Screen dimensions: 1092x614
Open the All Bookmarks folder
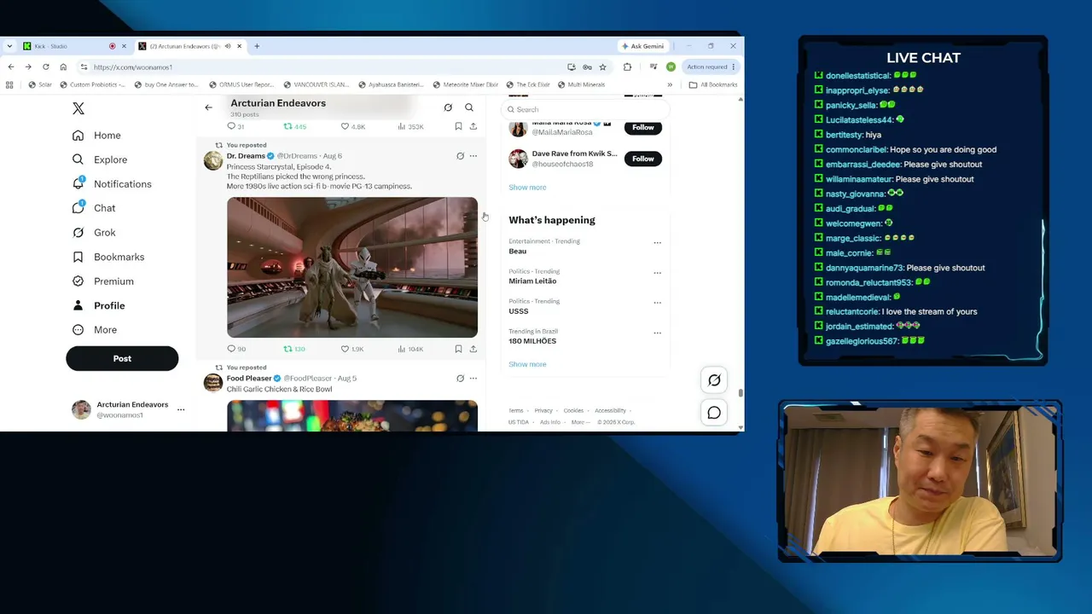click(x=713, y=85)
